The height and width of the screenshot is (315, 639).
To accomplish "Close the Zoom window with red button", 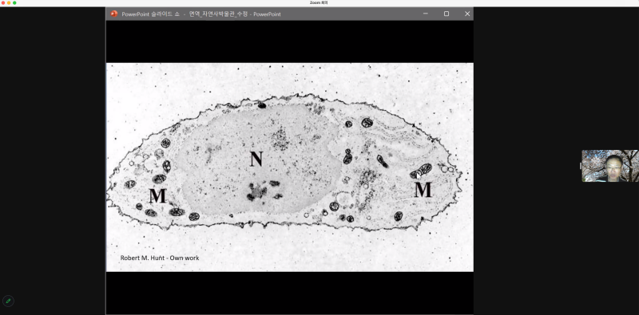I will coord(3,3).
